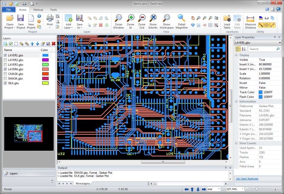
Task: Uncheck the SILK.gbx layer checkbox
Action: coord(5,83)
